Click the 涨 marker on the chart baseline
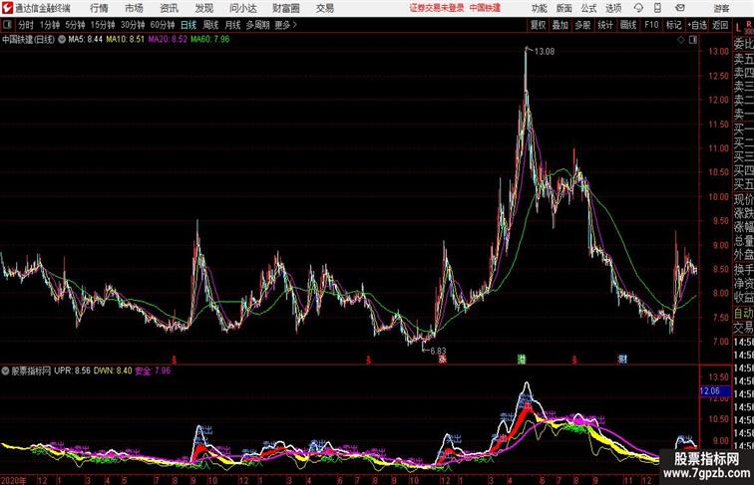The height and width of the screenshot is (485, 754). coord(442,359)
